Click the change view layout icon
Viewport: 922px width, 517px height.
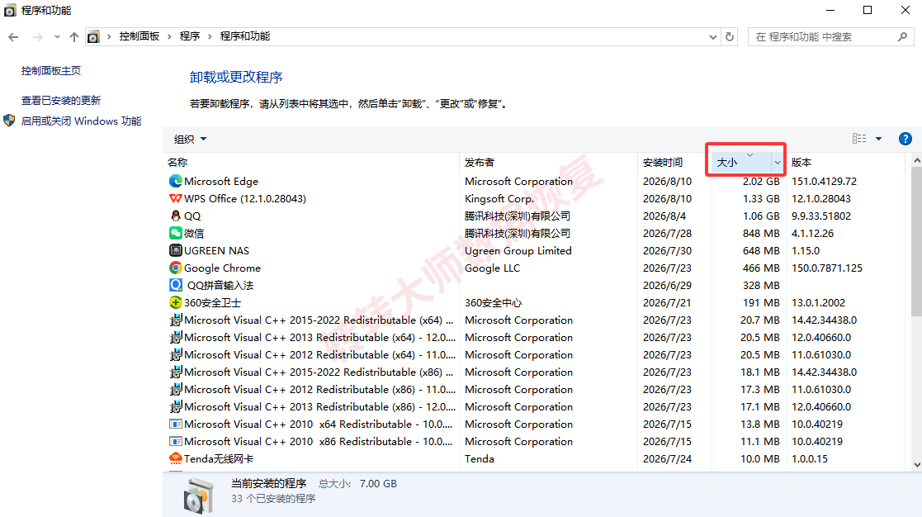[859, 139]
